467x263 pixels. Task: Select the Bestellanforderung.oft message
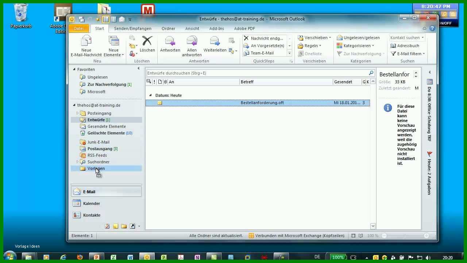pyautogui.click(x=258, y=103)
